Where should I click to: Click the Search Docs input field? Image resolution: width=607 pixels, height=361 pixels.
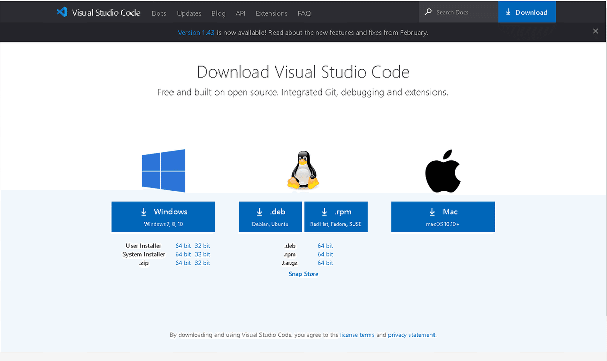coord(459,12)
